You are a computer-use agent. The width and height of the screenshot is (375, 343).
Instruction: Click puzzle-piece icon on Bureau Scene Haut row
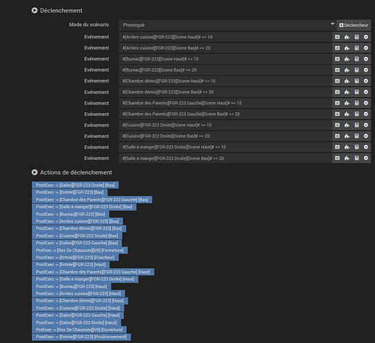tap(347, 59)
